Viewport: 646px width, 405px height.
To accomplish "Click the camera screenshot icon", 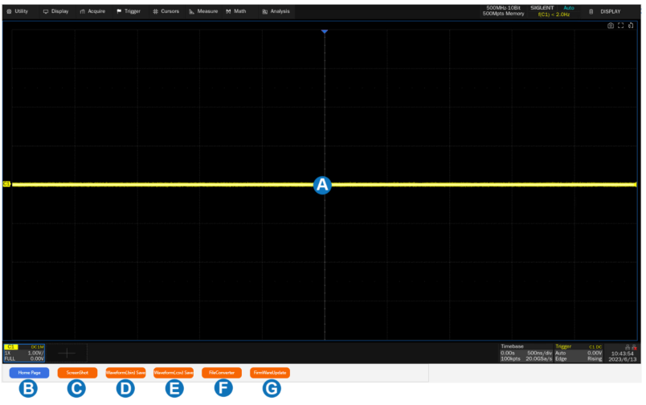I will 611,26.
